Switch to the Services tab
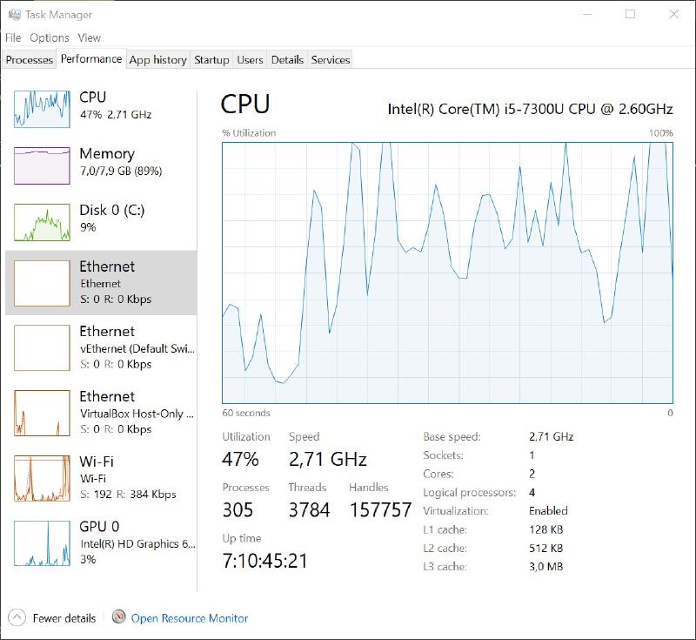 (x=330, y=59)
